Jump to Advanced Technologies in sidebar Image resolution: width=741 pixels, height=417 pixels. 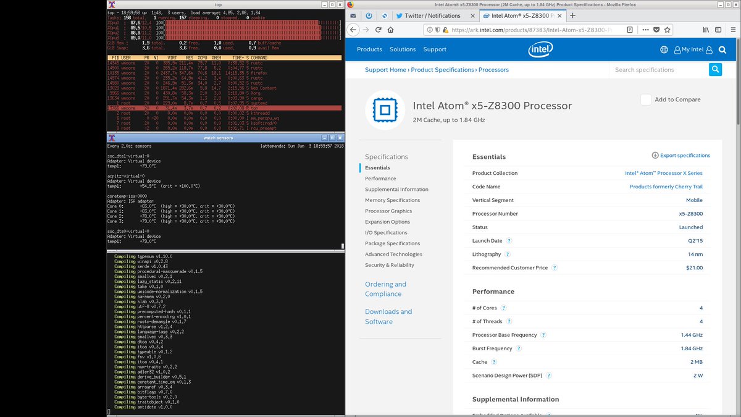[x=393, y=254]
